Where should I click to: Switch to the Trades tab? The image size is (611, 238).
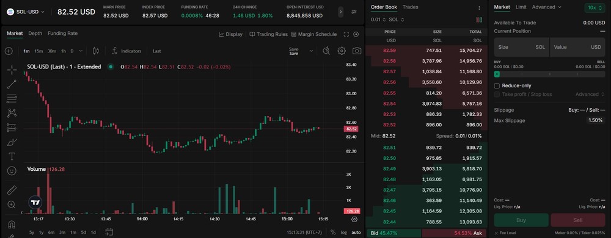click(410, 7)
